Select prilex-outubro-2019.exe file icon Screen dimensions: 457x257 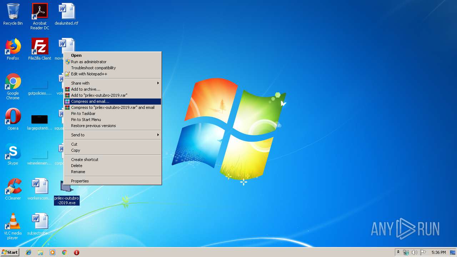tap(67, 193)
